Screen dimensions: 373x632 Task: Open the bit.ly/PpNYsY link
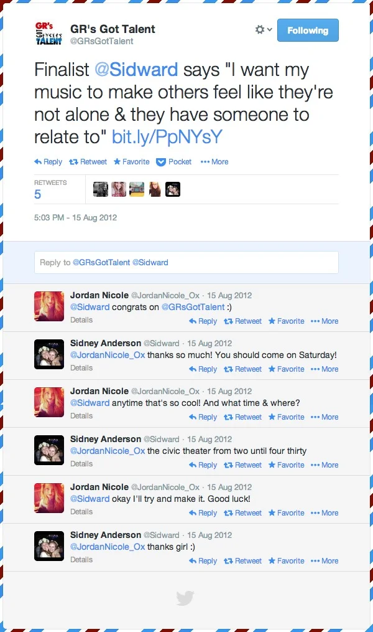point(167,137)
